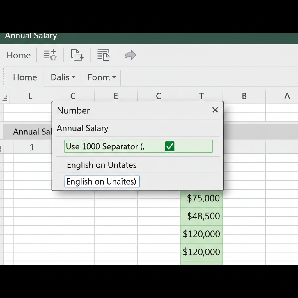Select the cell containing $75,000
The width and height of the screenshot is (298, 298).
coord(201,198)
